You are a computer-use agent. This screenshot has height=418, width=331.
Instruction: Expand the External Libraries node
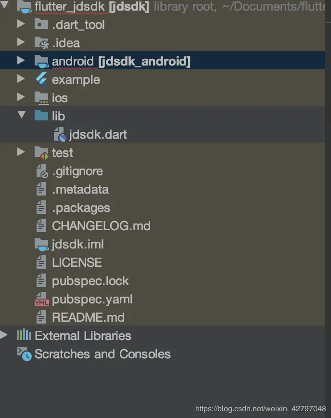pos(4,335)
